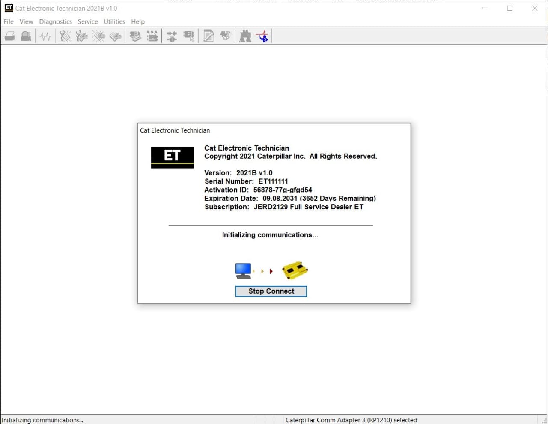Open the File menu
The height and width of the screenshot is (424, 548).
(8, 21)
